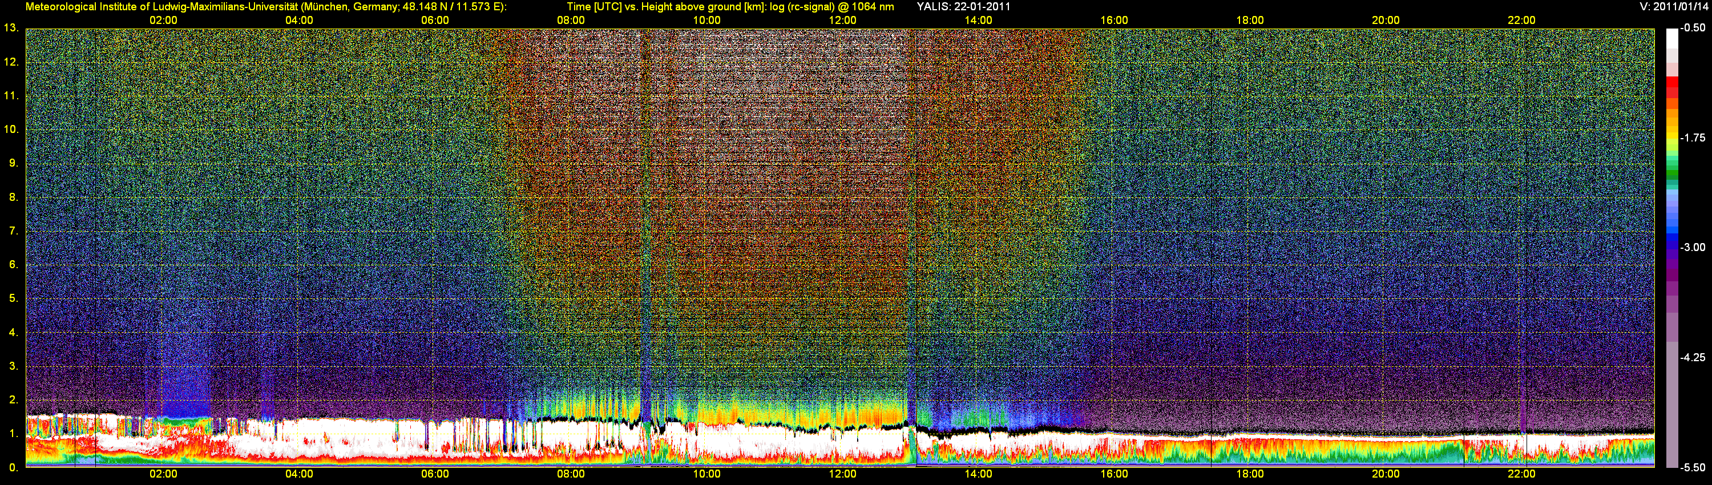Image resolution: width=1712 pixels, height=485 pixels.
Task: Click the 4. km height axis label
Action: 13,332
